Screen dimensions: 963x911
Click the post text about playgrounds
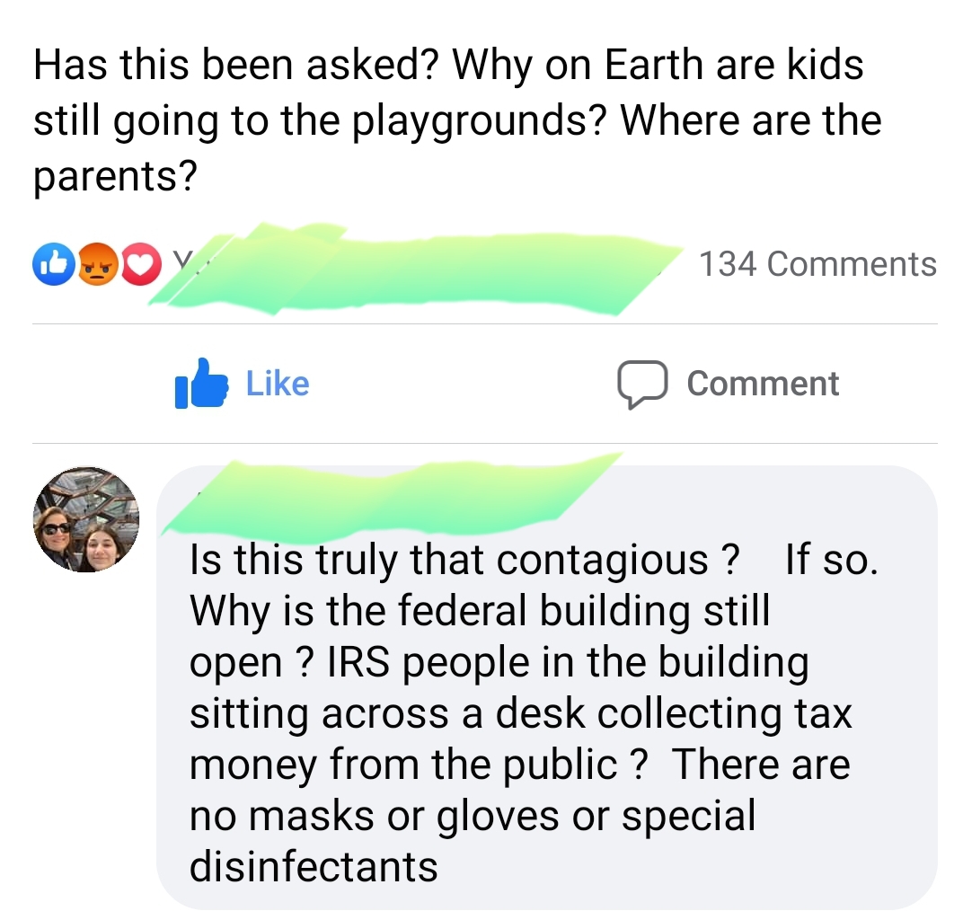(457, 119)
